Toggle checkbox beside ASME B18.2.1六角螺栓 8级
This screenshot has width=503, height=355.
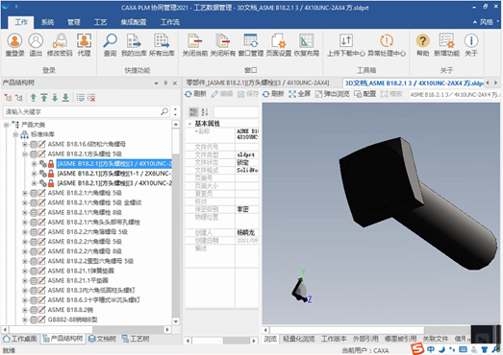(x=34, y=213)
